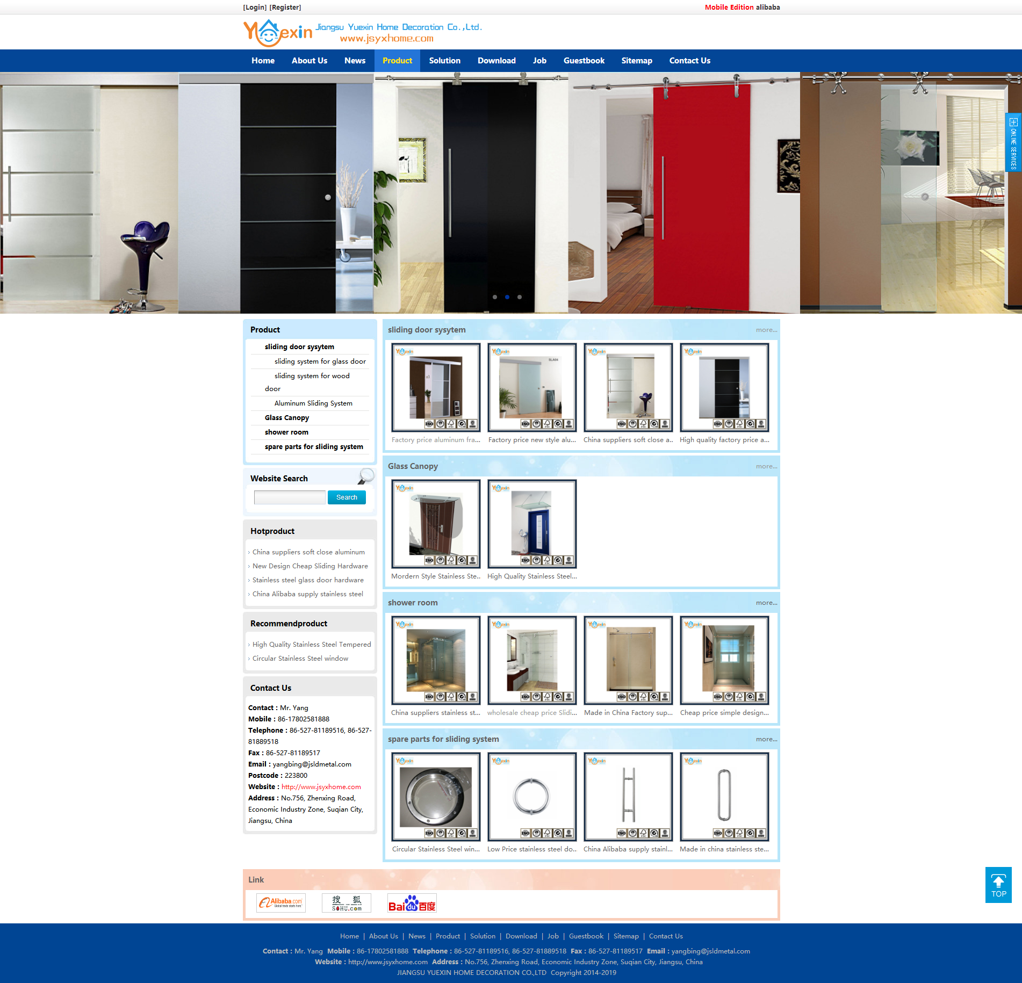Open the Job menu item

[x=539, y=61]
